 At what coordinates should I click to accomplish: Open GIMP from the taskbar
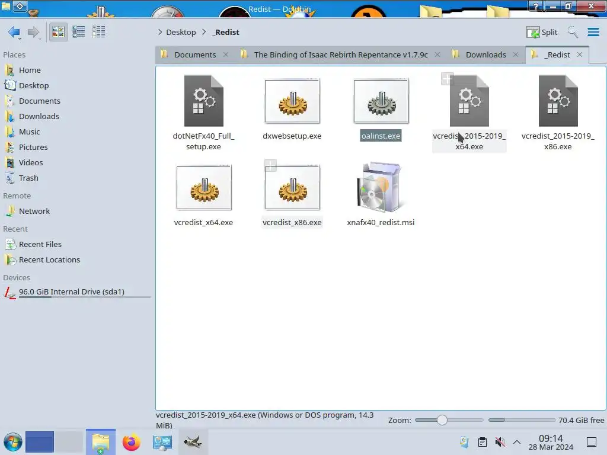click(x=193, y=442)
